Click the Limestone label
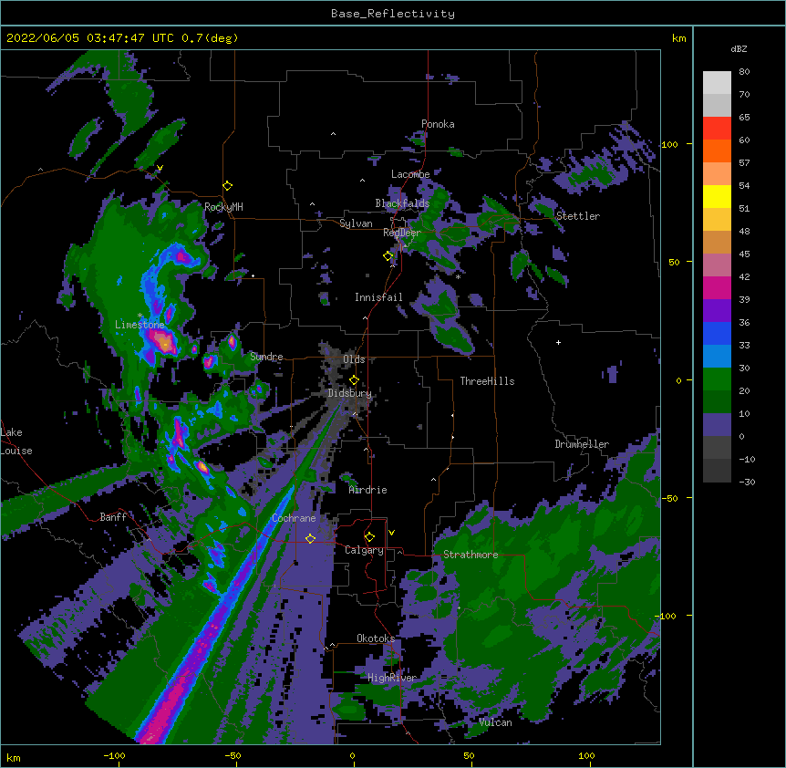The width and height of the screenshot is (786, 768). point(140,325)
